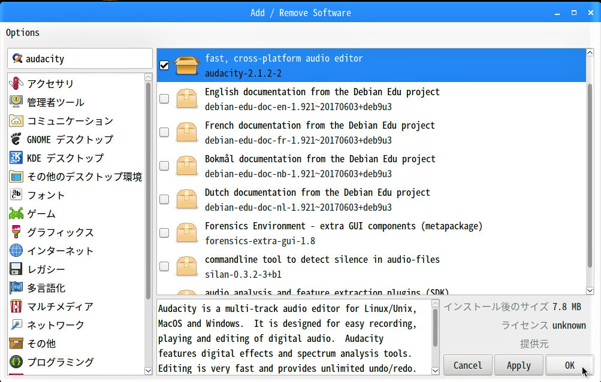The width and height of the screenshot is (601, 382).
Task: Tick the debian-edu-doc-nl package checkbox
Action: tap(164, 199)
